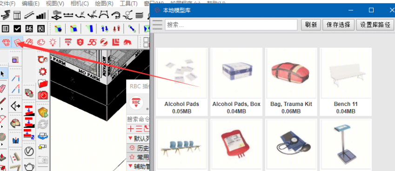Viewport: 395px width, 171px height.
Task: Click the blue diagonal double-arrow icon
Action: pyautogui.click(x=132, y=29)
